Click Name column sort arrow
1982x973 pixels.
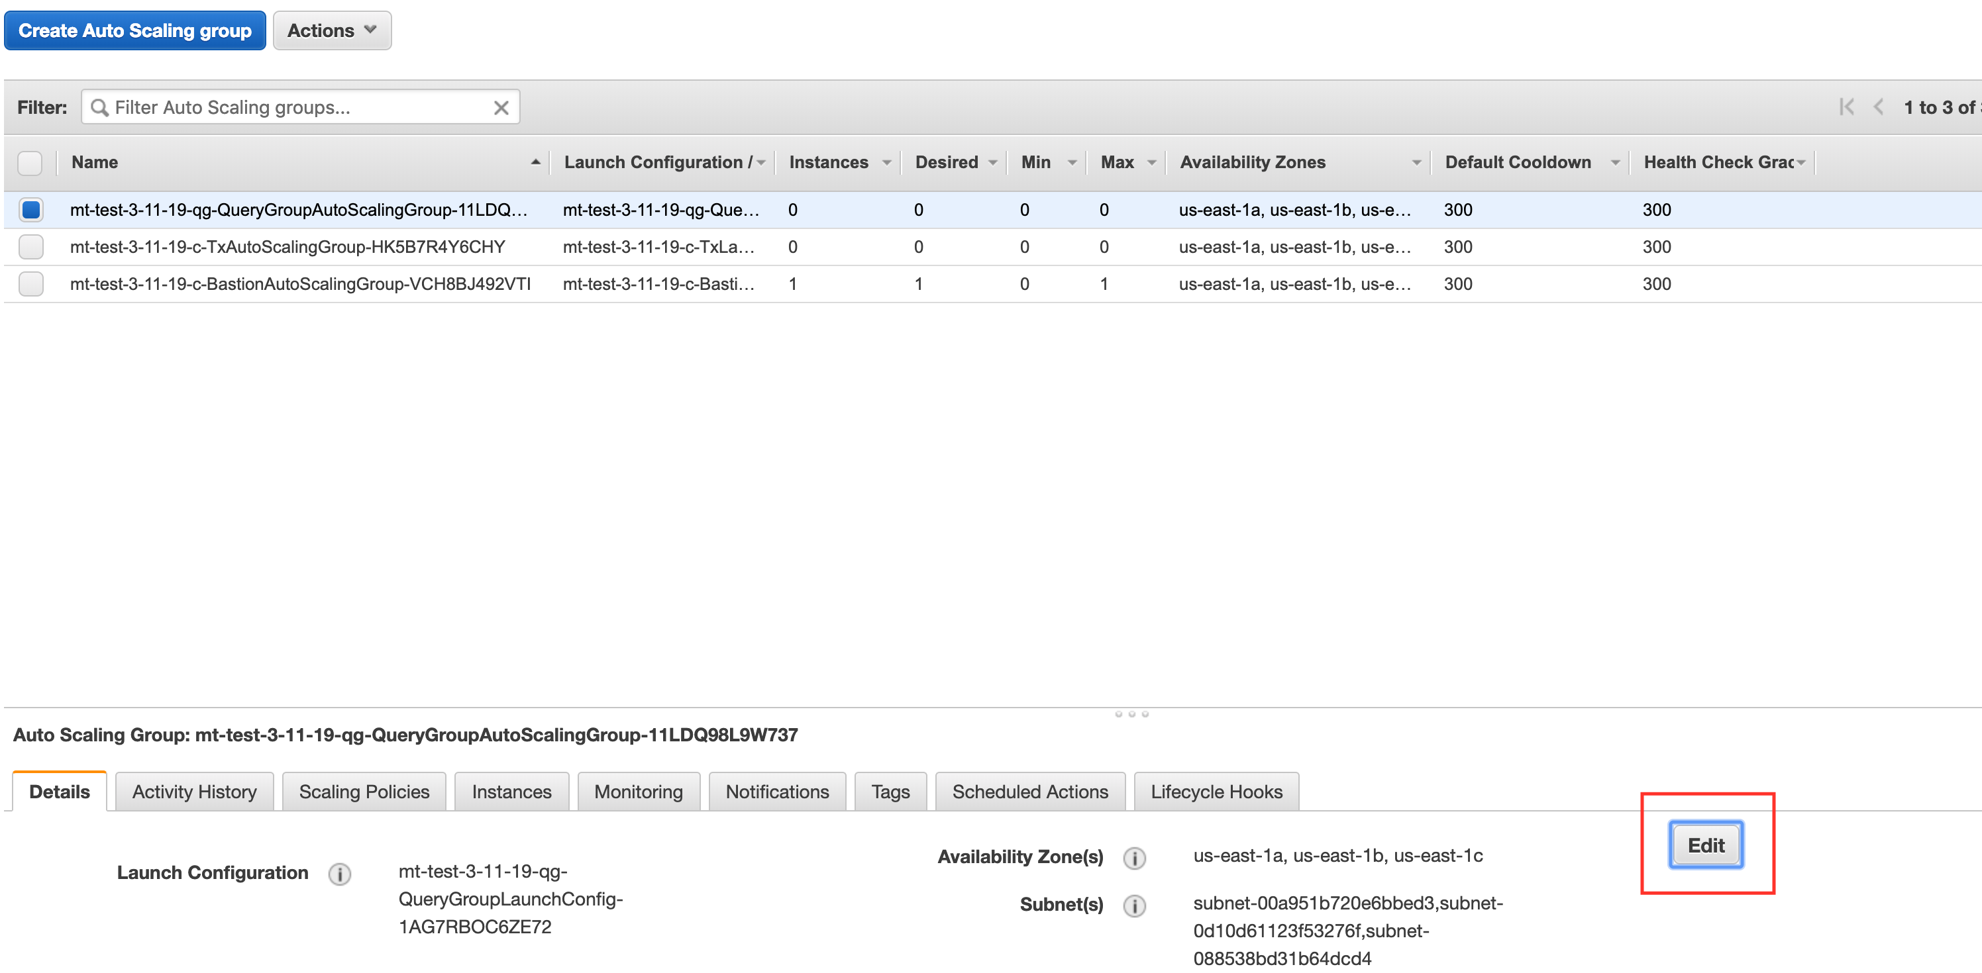pos(535,162)
